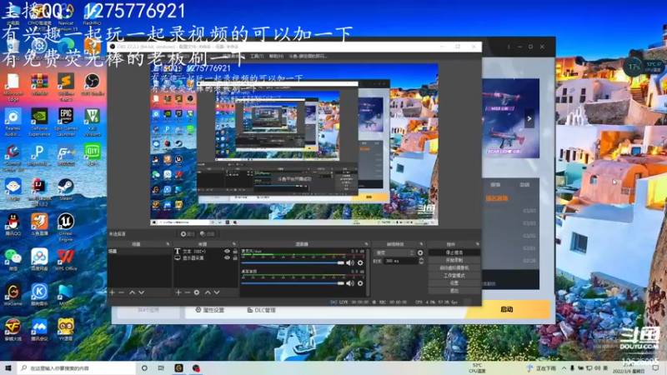Open source properties button above the docks
This screenshot has width=667, height=375.
point(187,234)
